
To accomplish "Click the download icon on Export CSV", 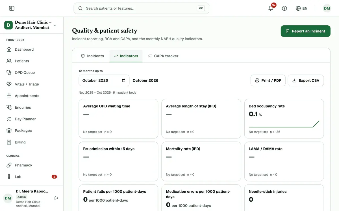I will [x=294, y=80].
